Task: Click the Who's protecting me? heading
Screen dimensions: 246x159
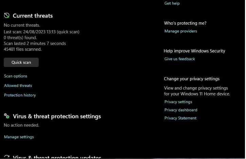Action: click(x=185, y=23)
